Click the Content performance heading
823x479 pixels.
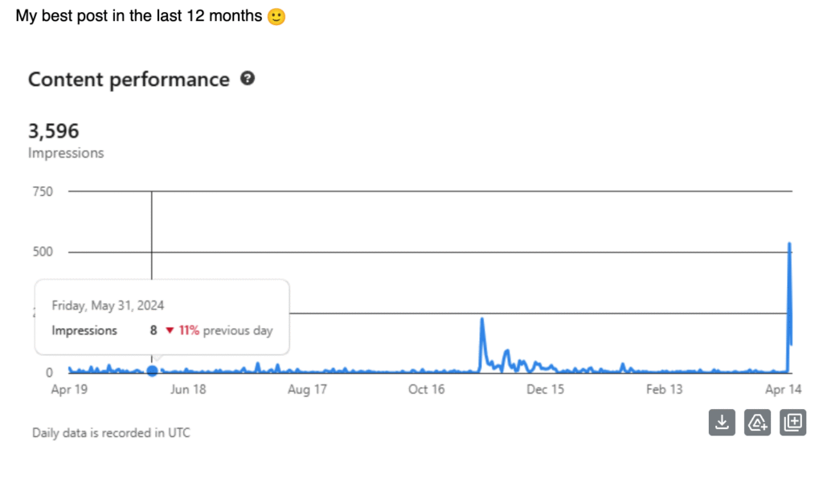(x=129, y=80)
